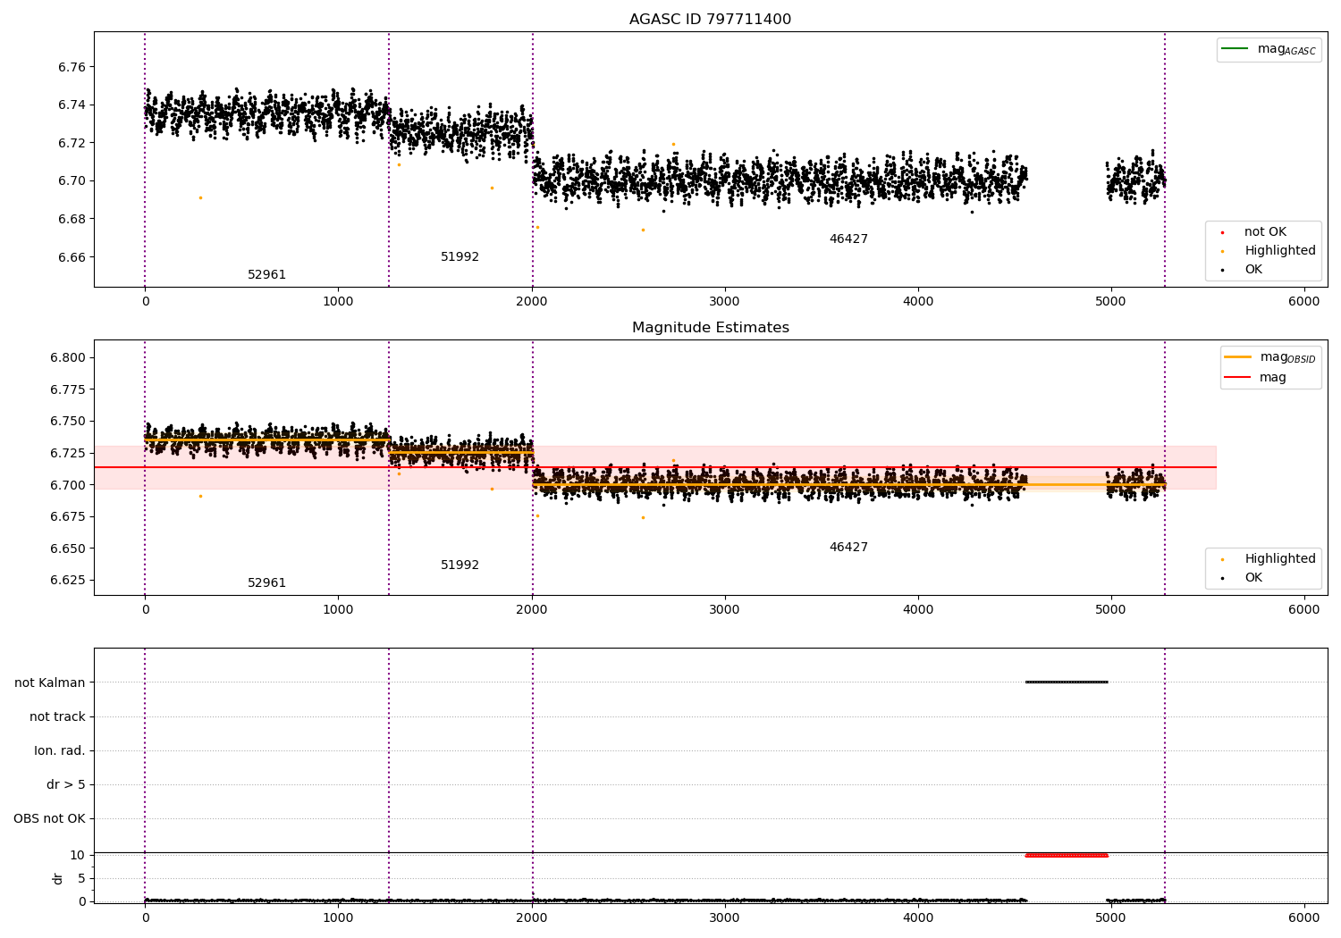Click OBSID label 46427 in Magnitude Estimates plot
The image size is (1341, 938).
tap(848, 548)
